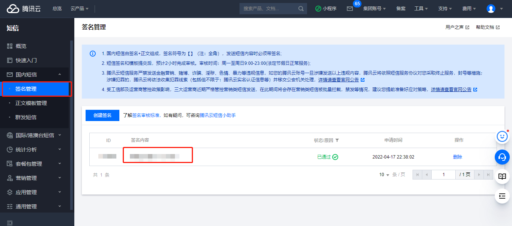Click the page number input field
The image size is (512, 226).
click(x=443, y=175)
